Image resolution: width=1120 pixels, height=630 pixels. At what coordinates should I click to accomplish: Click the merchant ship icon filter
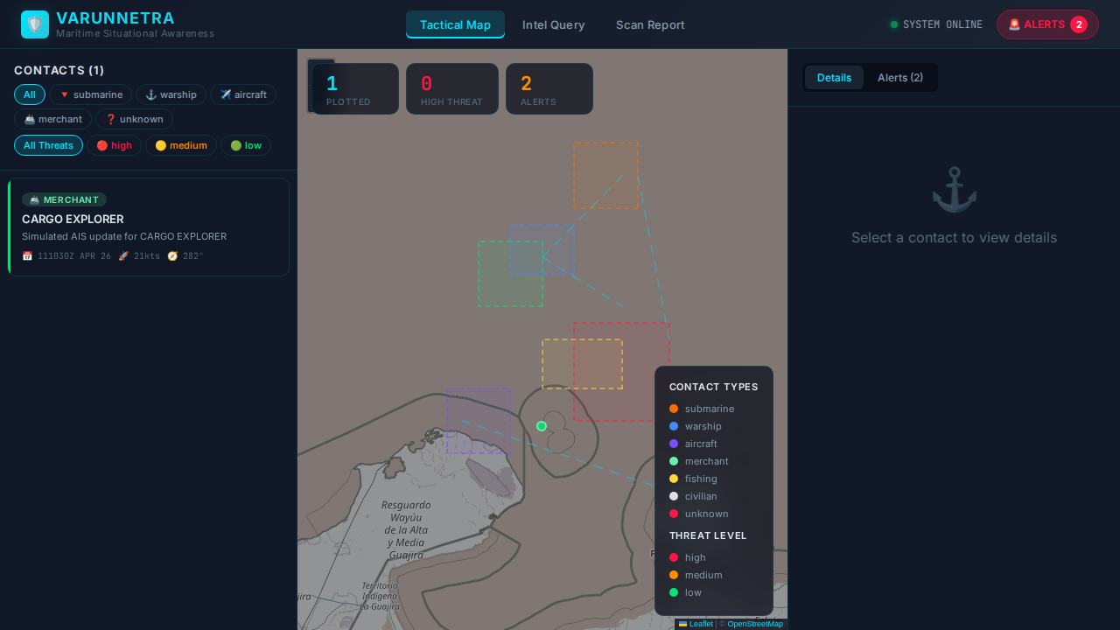(x=30, y=119)
